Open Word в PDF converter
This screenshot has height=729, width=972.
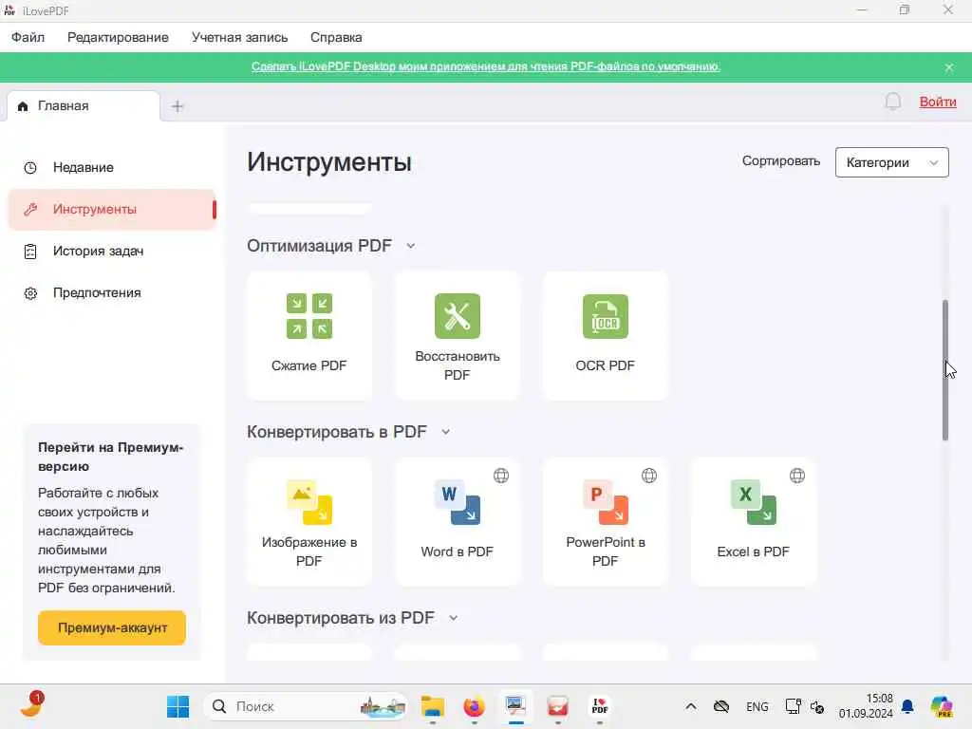pos(458,521)
